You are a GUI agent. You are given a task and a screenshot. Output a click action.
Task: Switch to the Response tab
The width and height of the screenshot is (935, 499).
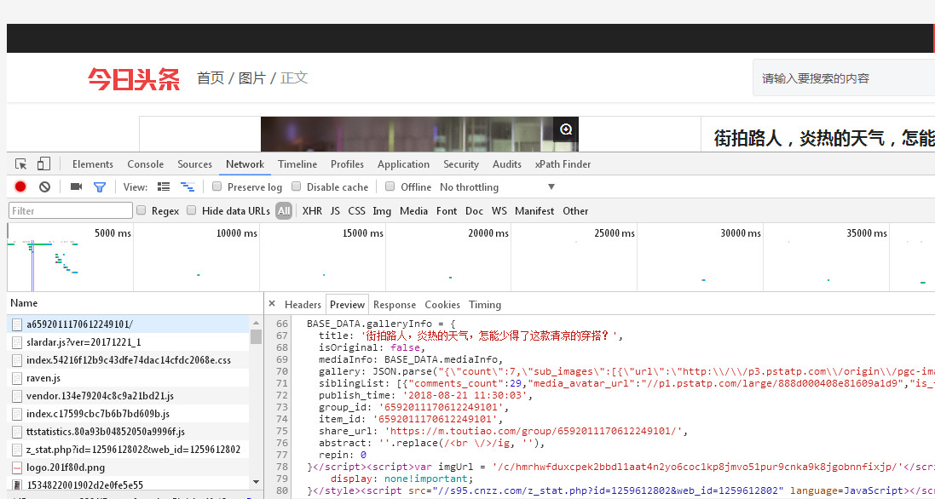pyautogui.click(x=395, y=304)
